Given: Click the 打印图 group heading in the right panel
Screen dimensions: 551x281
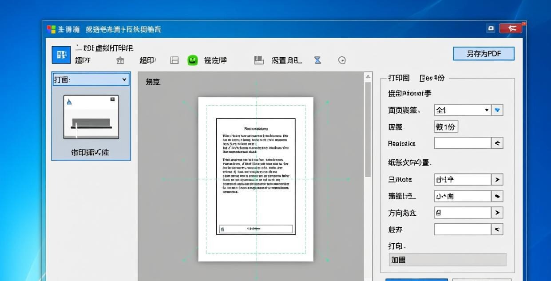Looking at the screenshot, I should click(x=399, y=78).
